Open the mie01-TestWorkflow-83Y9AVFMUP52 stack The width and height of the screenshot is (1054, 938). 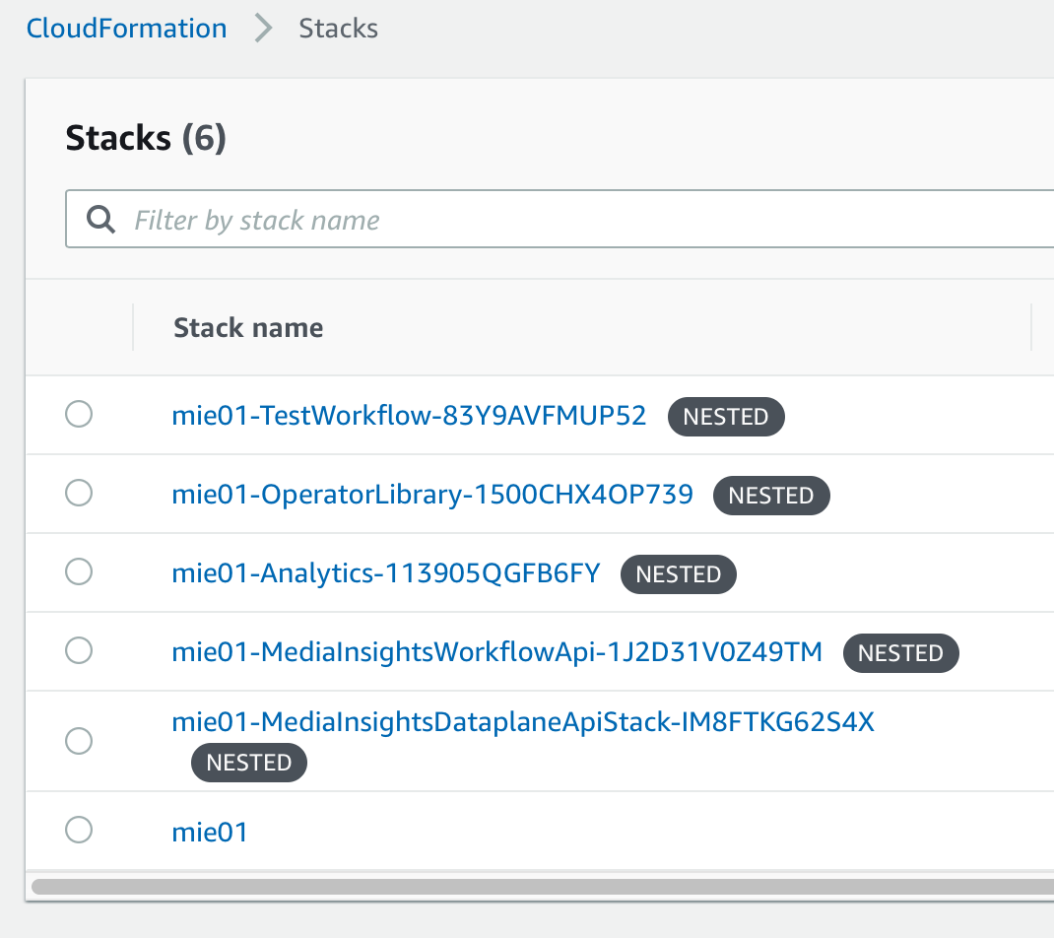click(x=409, y=416)
